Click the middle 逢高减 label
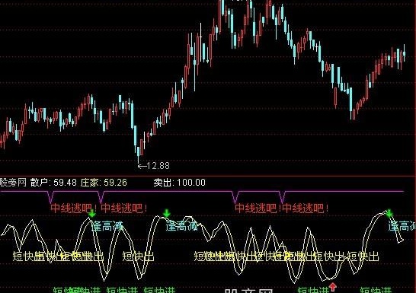Image resolution: width=416 pixels, height=293 pixels. [x=182, y=226]
